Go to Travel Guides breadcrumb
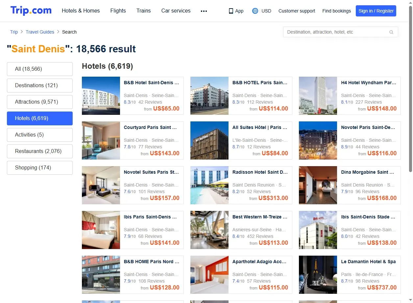 (x=40, y=32)
